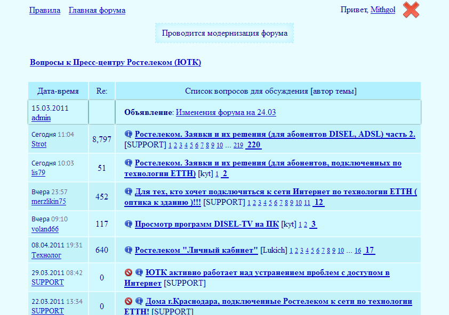
Task: Open forum Вопросы к Пресс-центру Ростелеком
Action: coord(115,62)
